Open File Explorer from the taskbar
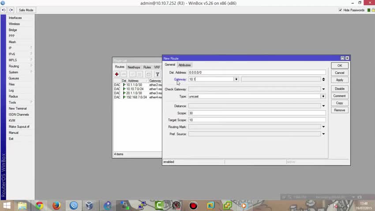 click(22, 205)
